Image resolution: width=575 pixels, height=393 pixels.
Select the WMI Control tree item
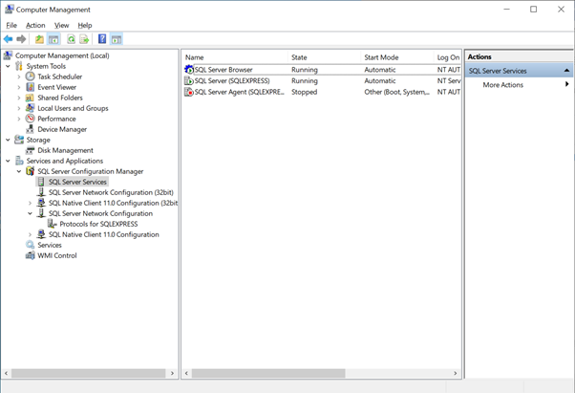click(57, 255)
